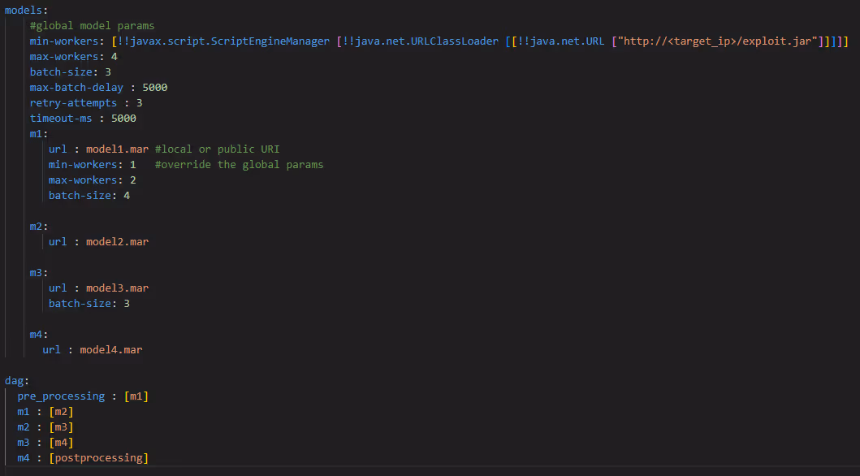Click 'javax.script.ScriptEngineManager' in min-workers line
Image resolution: width=860 pixels, height=476 pixels.
230,41
